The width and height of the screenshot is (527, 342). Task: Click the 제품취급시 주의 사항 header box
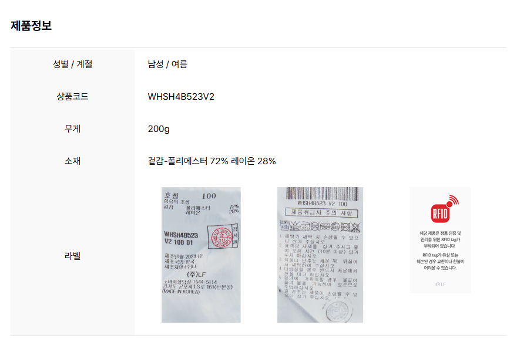coord(321,213)
